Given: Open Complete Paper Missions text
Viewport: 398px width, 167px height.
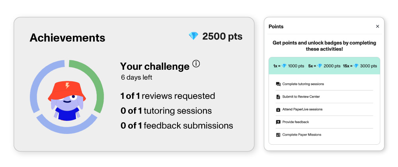Looking at the screenshot, I should tap(302, 135).
